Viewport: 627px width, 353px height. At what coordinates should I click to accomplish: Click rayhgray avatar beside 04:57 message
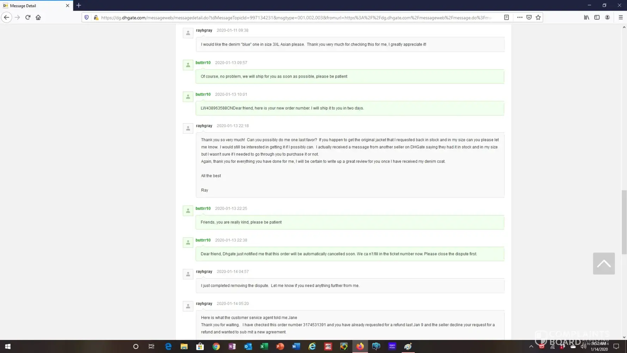[188, 274]
